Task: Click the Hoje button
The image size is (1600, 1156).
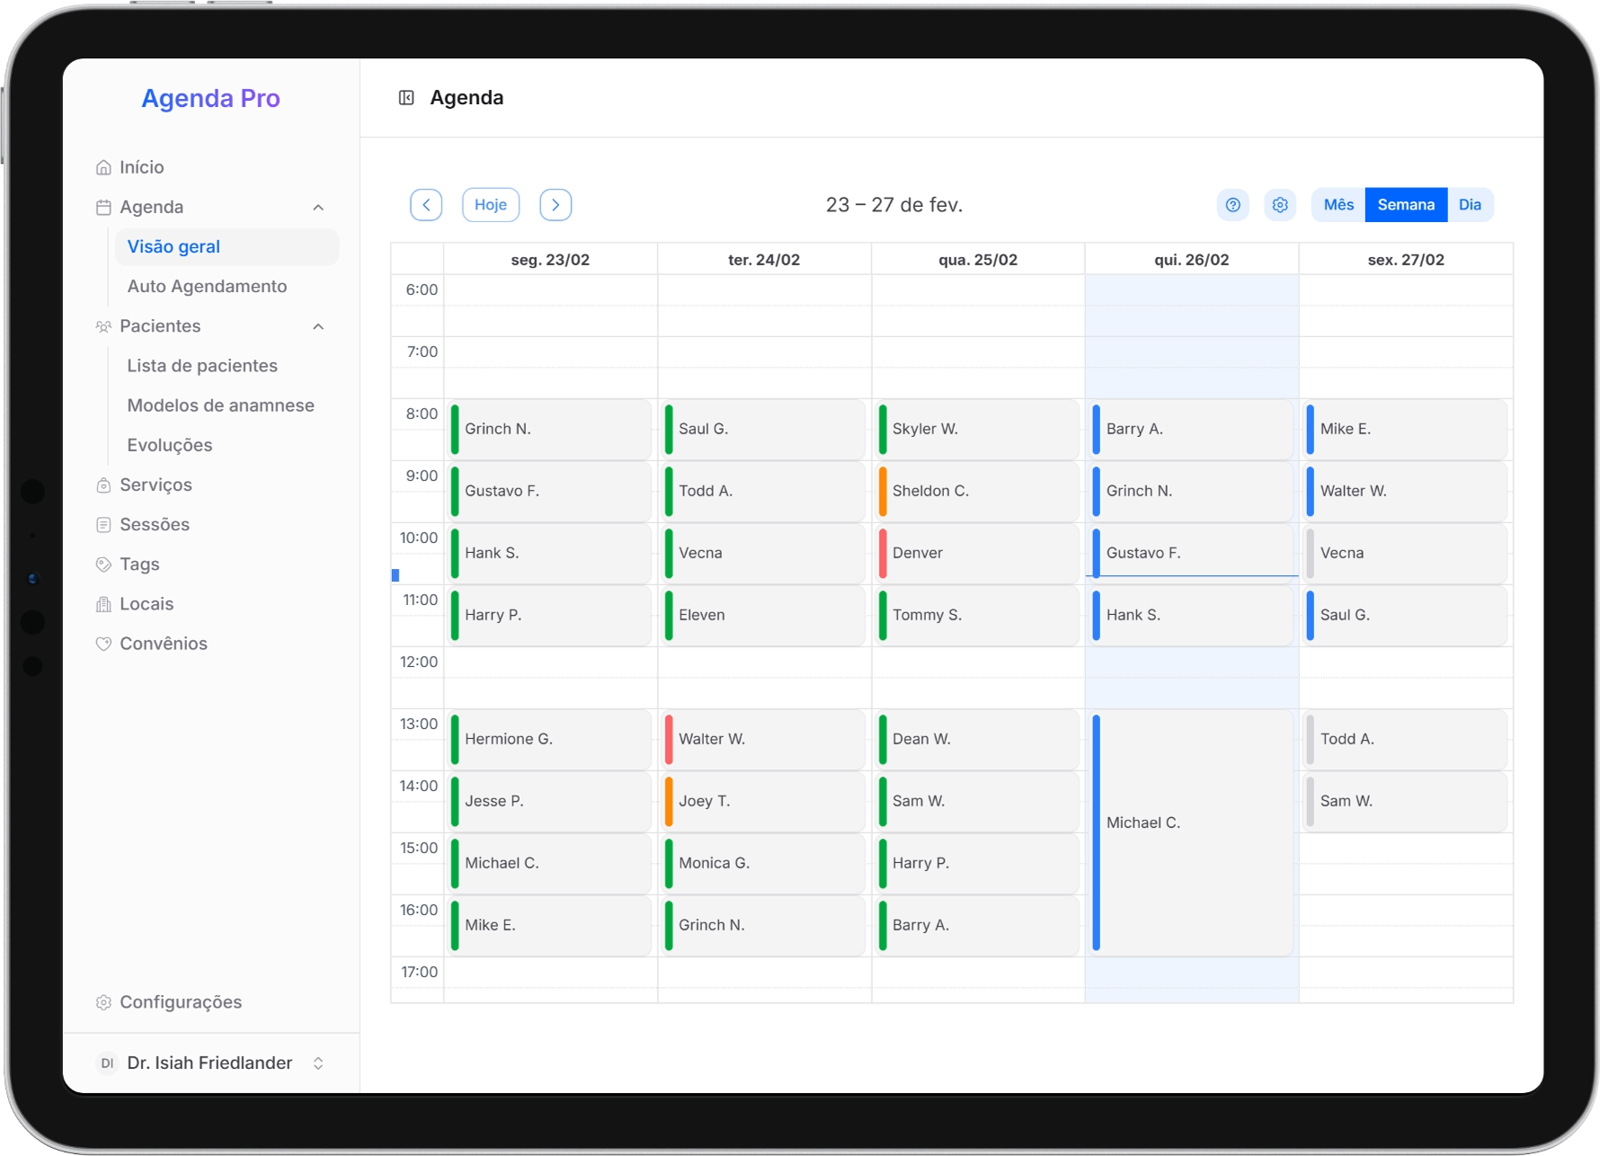Action: [491, 205]
